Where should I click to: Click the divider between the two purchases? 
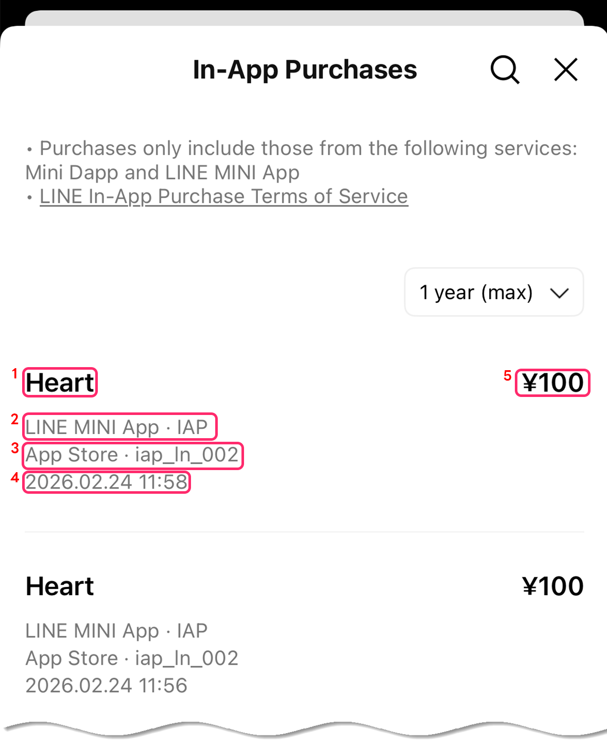(304, 532)
